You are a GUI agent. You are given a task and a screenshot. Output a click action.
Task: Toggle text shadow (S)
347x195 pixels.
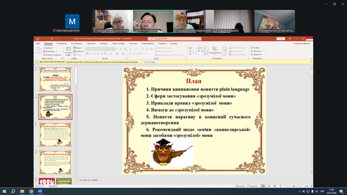tap(98, 54)
